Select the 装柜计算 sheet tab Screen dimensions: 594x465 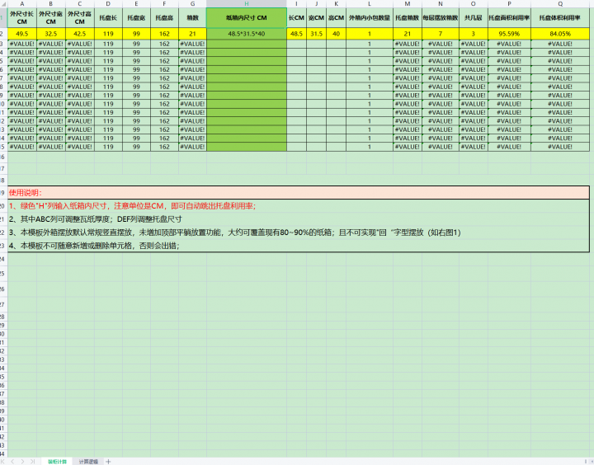[x=56, y=461]
